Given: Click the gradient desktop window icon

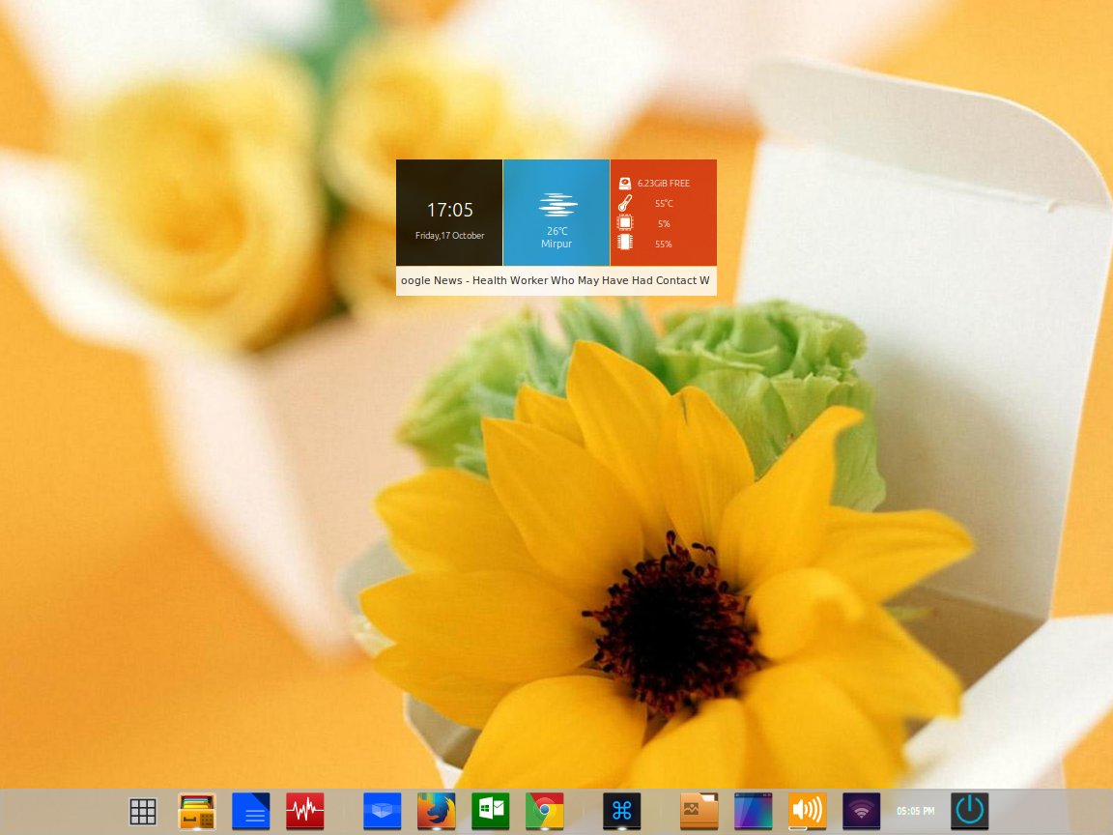Looking at the screenshot, I should tap(754, 811).
